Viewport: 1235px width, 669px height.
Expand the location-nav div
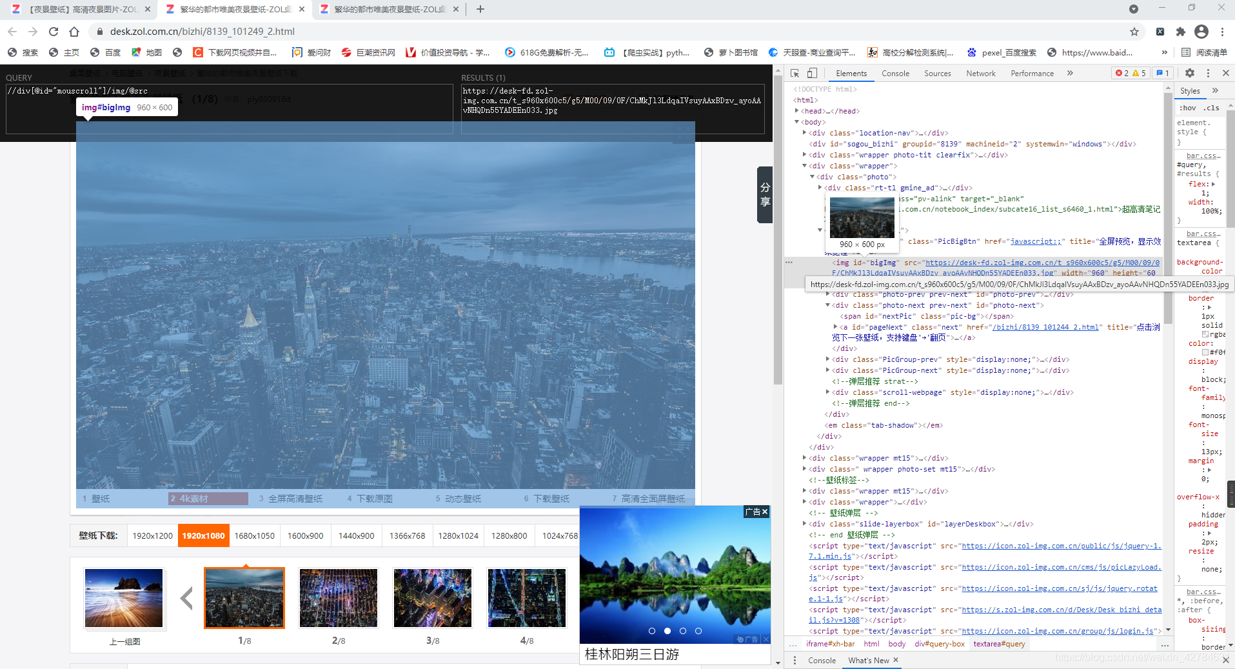click(x=805, y=133)
